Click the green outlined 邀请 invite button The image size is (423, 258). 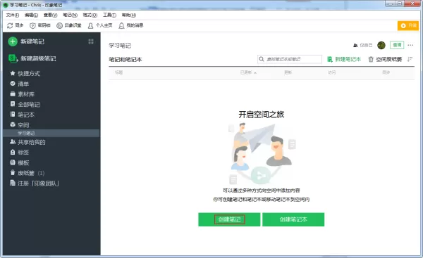click(397, 45)
